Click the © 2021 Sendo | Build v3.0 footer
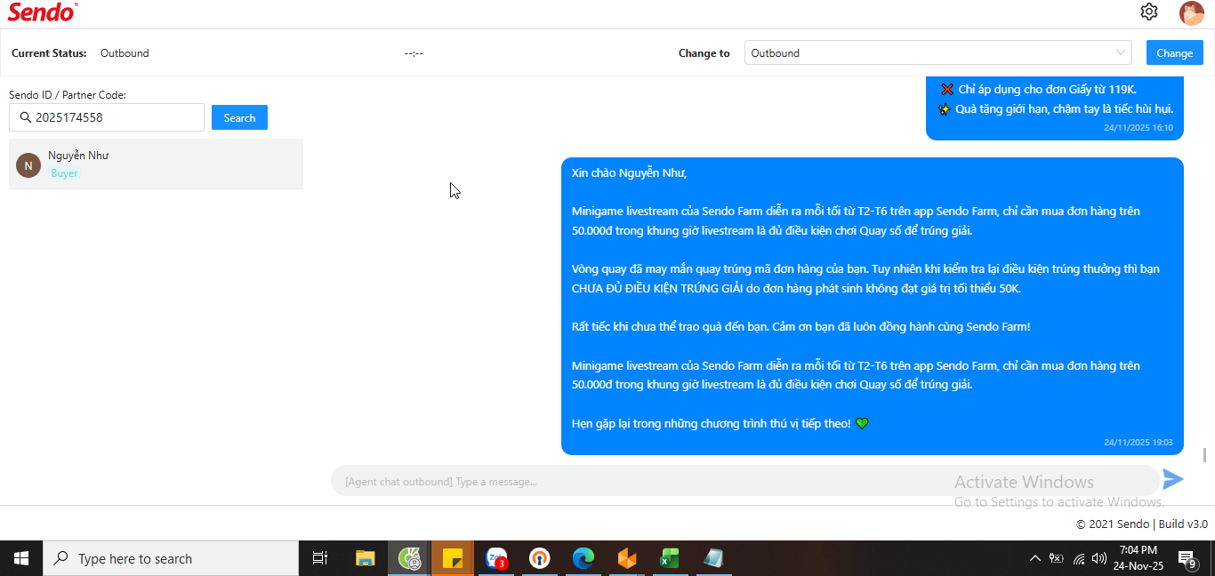This screenshot has height=576, width=1215. [x=1142, y=524]
